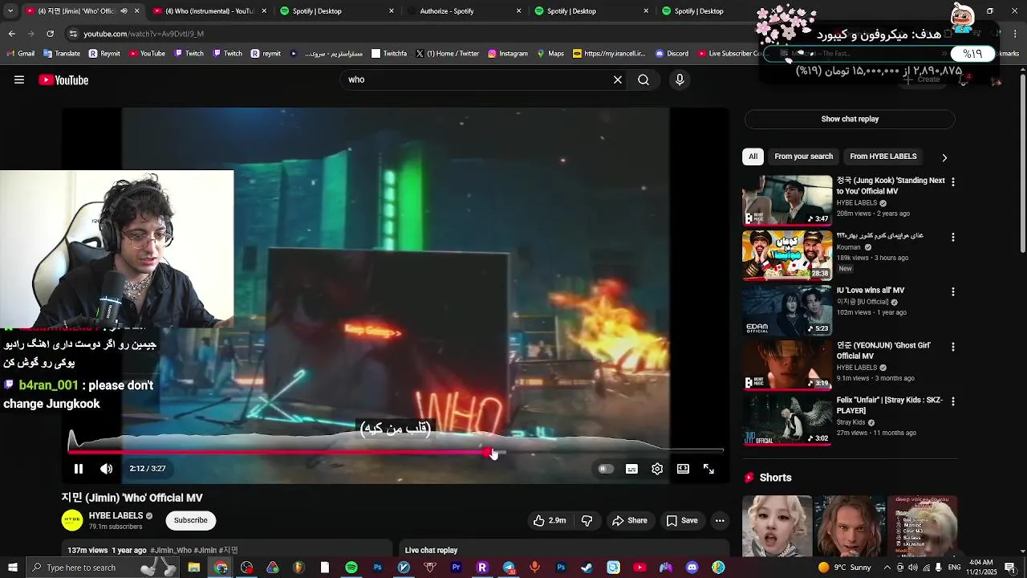The image size is (1027, 578).
Task: Open the HYBE LABELS channel avatar
Action: [72, 520]
